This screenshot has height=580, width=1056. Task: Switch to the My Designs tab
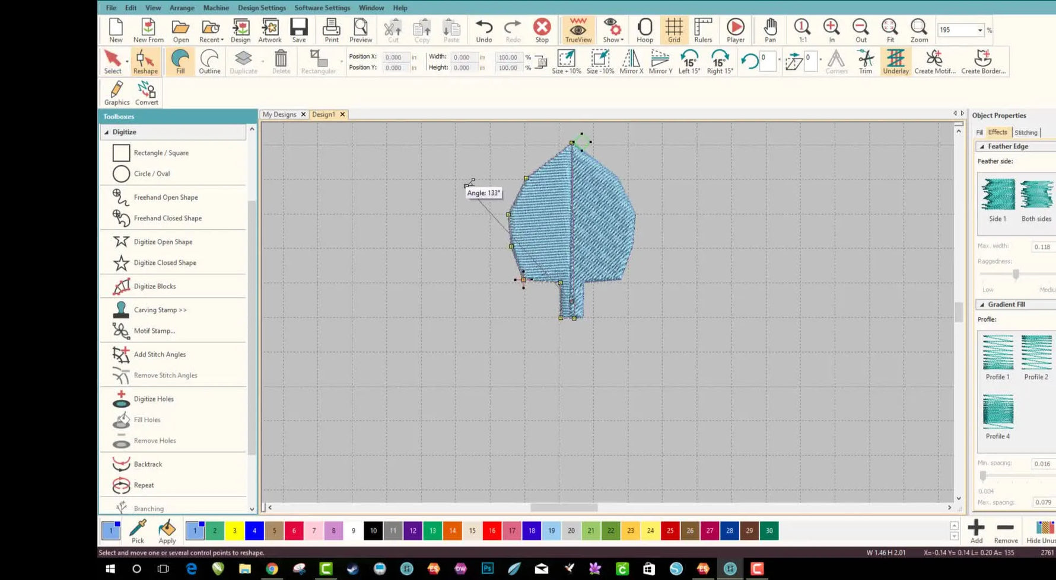point(279,114)
